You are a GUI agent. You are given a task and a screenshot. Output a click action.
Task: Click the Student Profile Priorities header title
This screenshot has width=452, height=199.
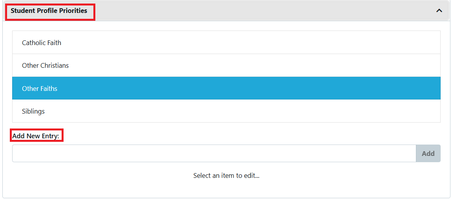click(x=49, y=11)
